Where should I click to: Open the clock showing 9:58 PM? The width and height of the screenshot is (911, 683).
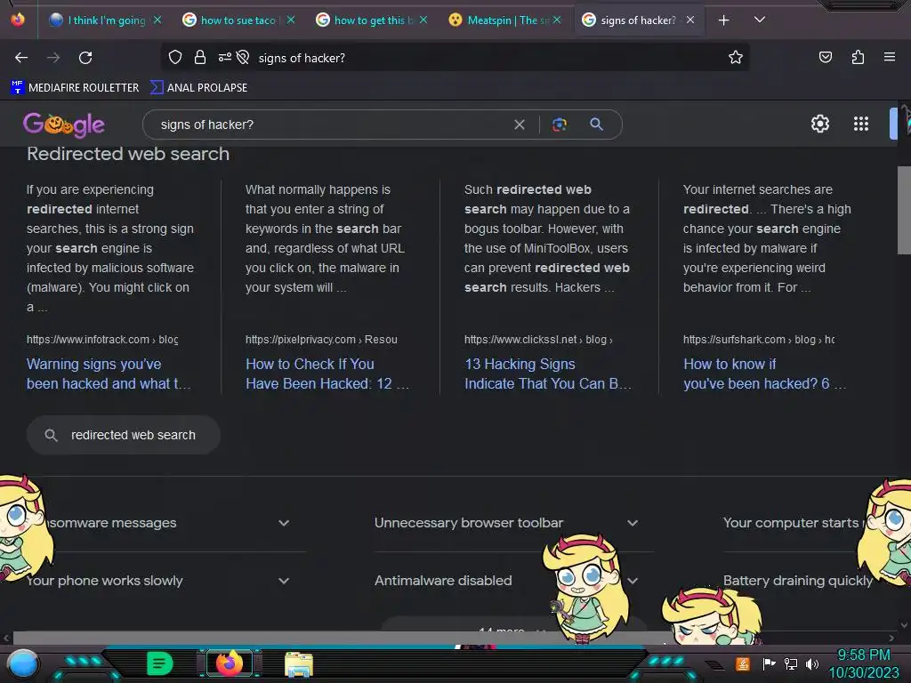863,663
